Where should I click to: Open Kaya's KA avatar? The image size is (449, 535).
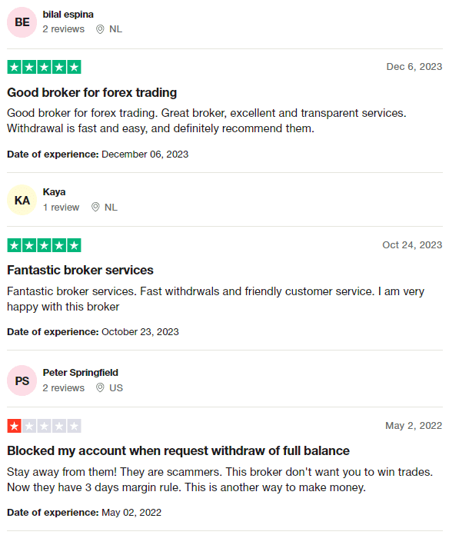click(22, 201)
